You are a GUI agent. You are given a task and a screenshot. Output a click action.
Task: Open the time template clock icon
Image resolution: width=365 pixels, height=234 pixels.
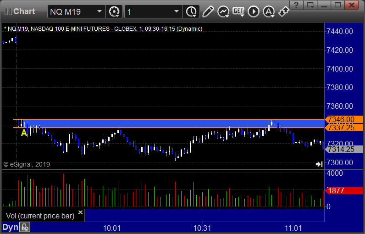pyautogui.click(x=190, y=11)
